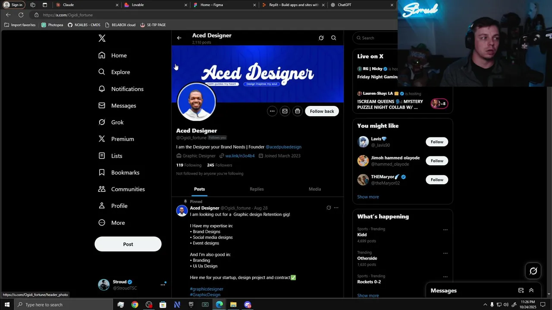552x310 pixels.
Task: Switch to the Media tab
Action: [x=315, y=189]
